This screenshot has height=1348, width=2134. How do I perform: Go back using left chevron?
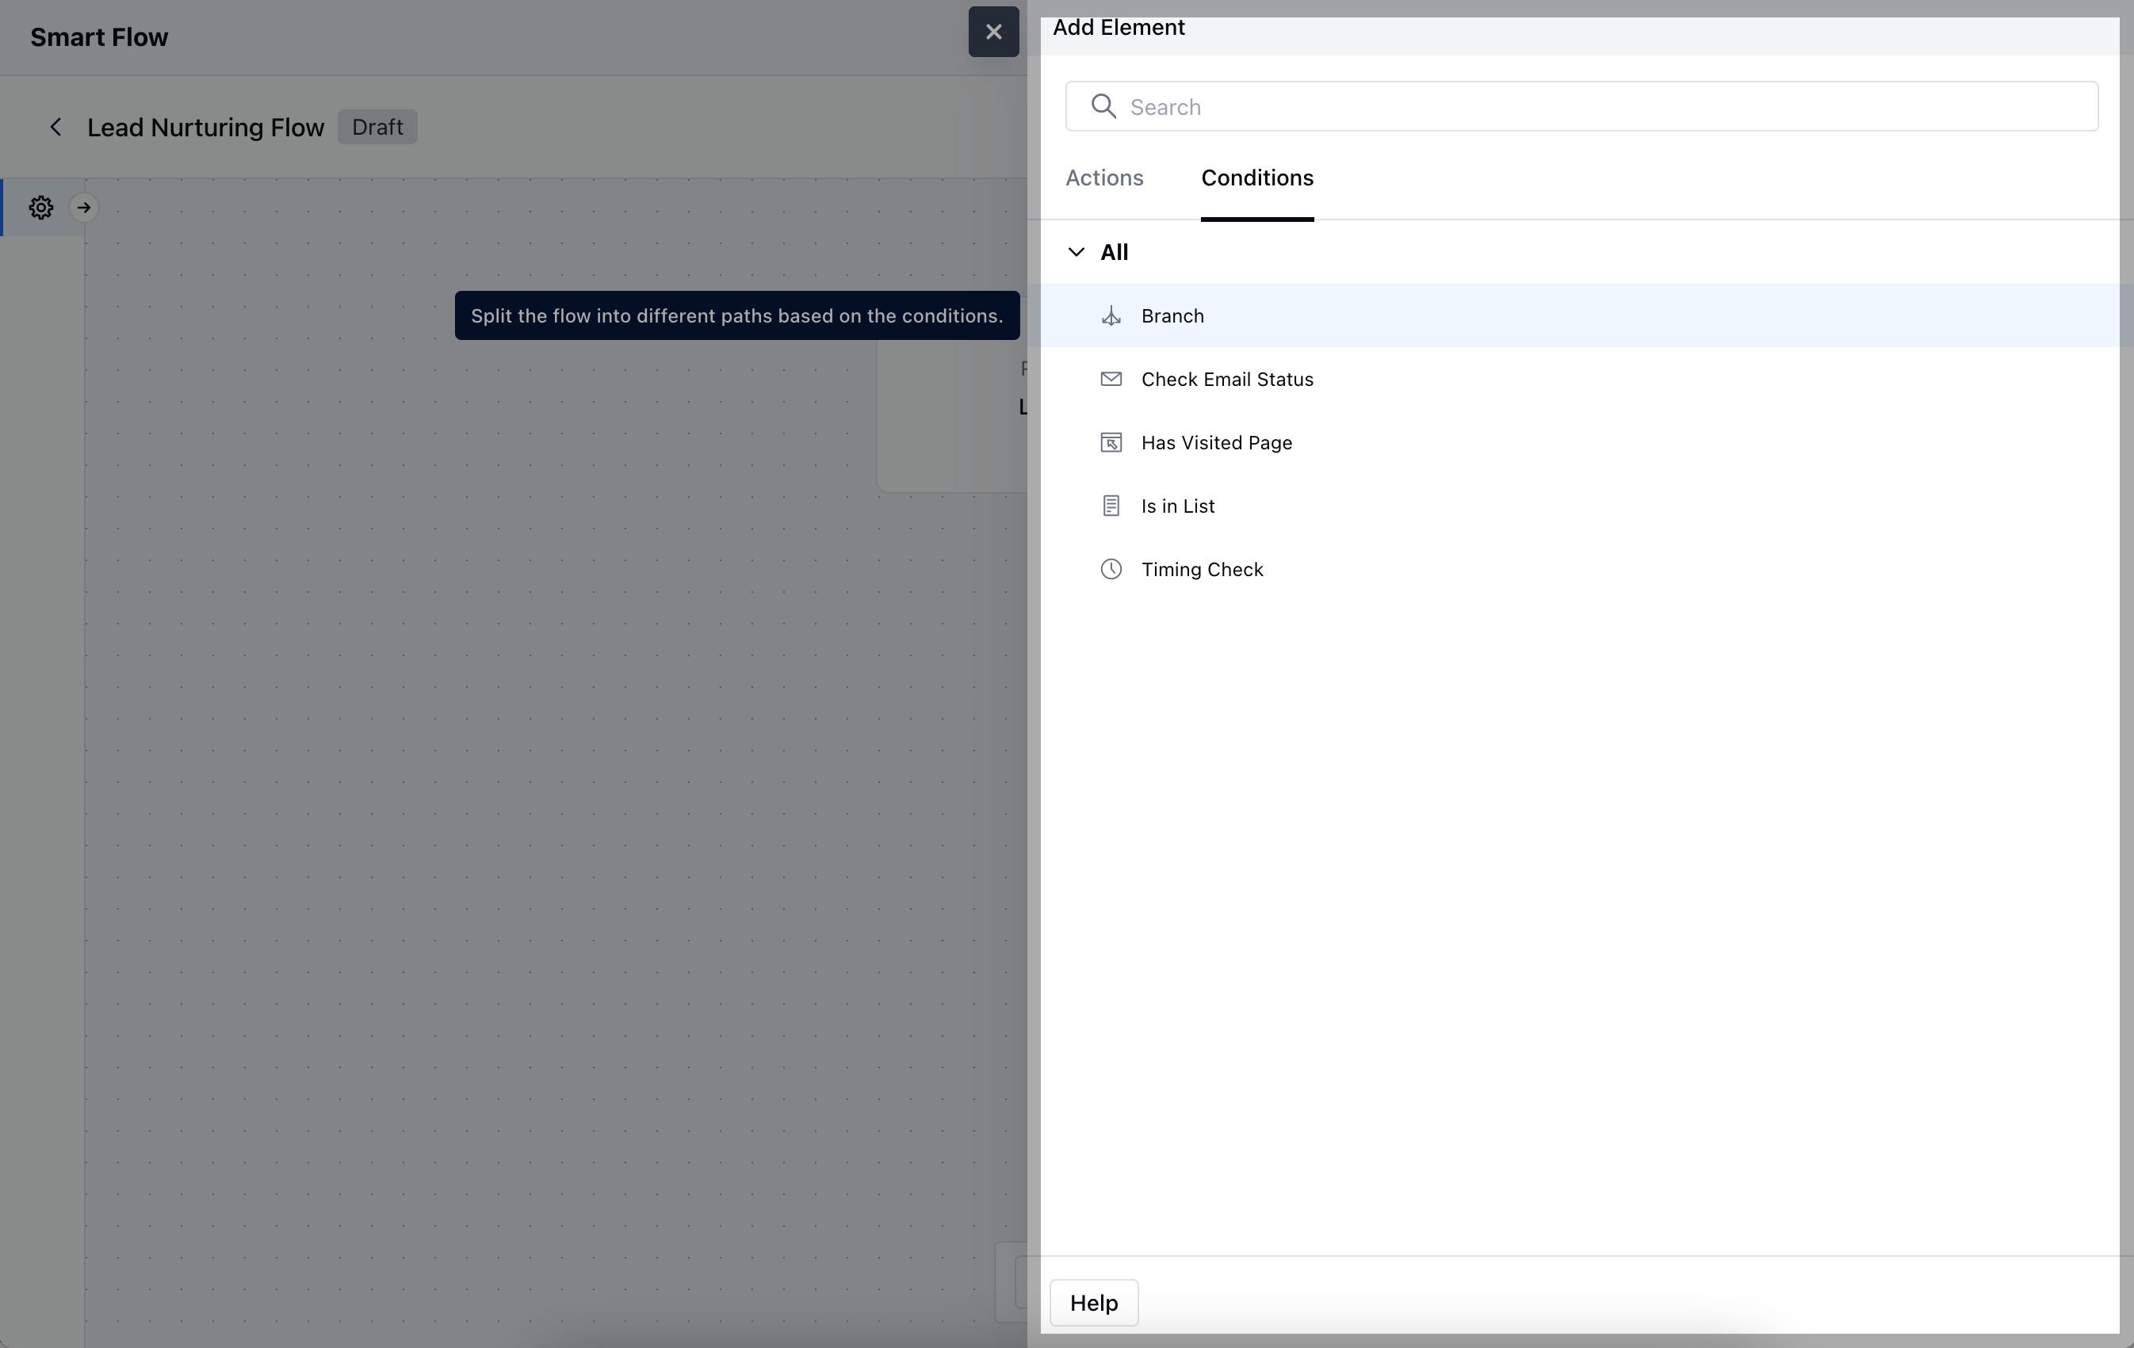coord(55,128)
